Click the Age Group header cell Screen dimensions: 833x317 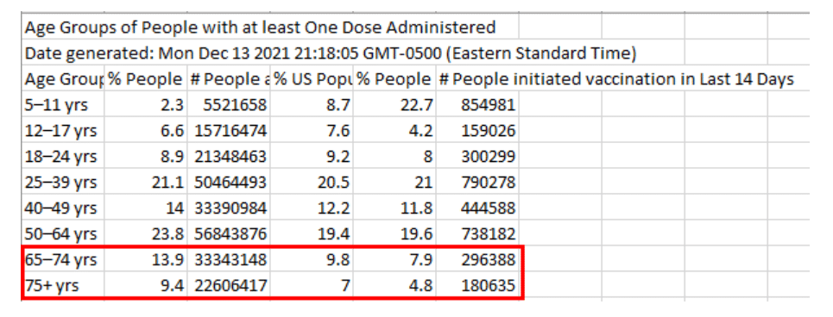point(63,79)
